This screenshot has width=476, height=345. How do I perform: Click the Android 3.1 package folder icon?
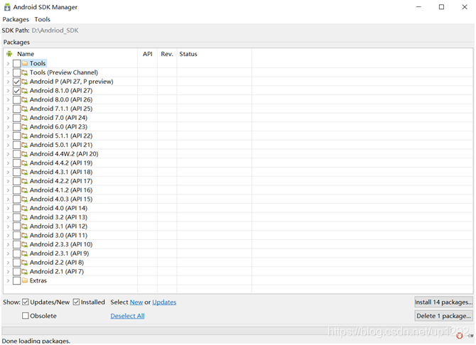click(25, 226)
